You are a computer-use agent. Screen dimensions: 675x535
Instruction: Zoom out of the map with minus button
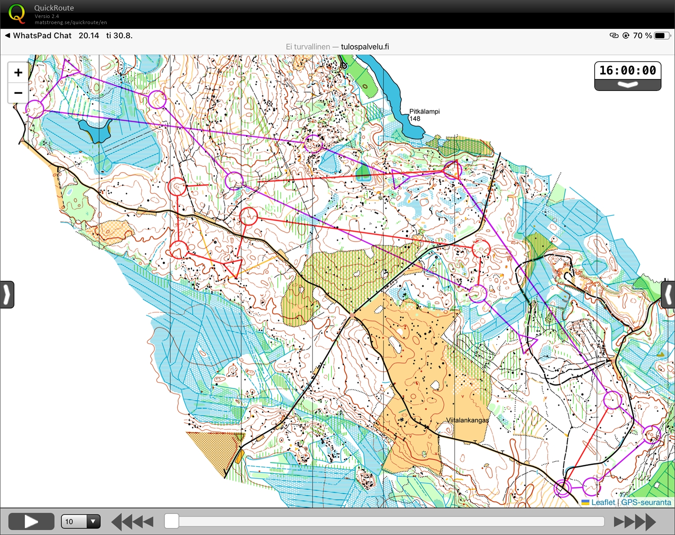click(18, 93)
